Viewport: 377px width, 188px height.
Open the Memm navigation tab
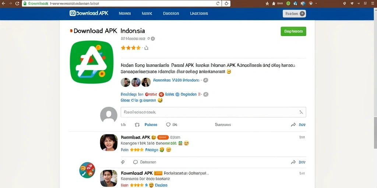click(124, 14)
